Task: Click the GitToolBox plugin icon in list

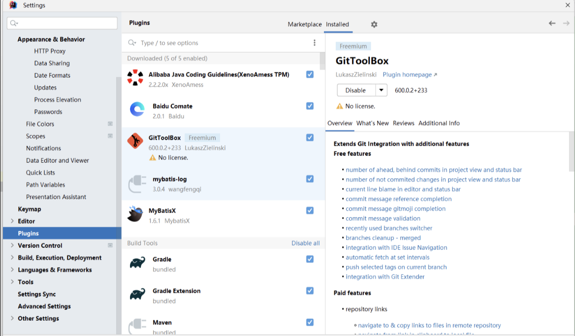Action: pos(135,141)
